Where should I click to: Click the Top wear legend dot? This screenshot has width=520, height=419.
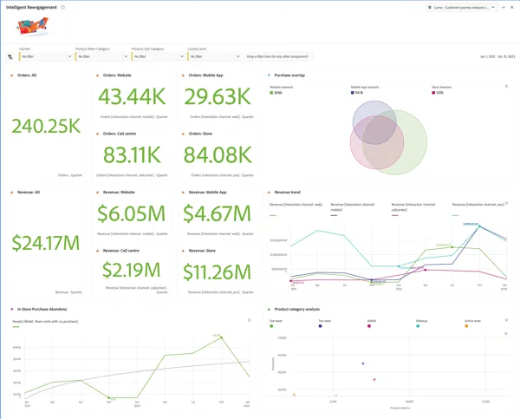pyautogui.click(x=321, y=326)
